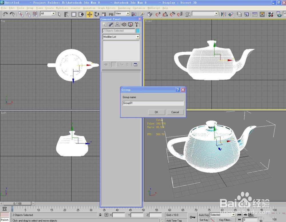Click the Undo arrow in the toolbar
This screenshot has height=222, width=286.
(5, 14)
